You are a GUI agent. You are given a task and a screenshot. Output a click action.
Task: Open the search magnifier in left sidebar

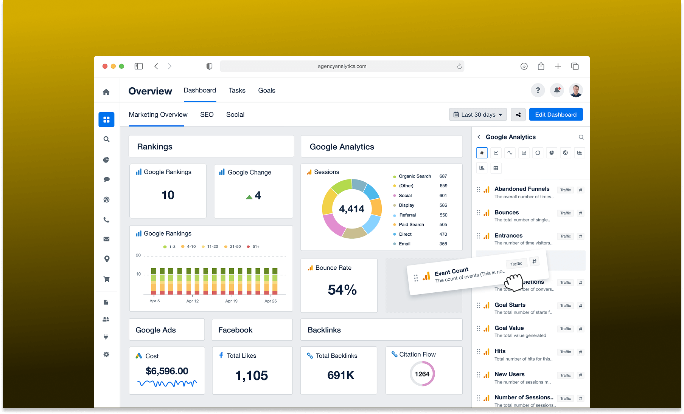[106, 139]
